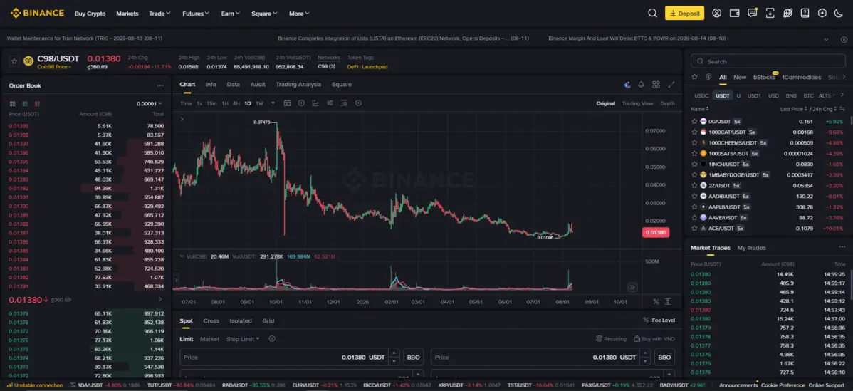
Task: Open the chart layout grid icon
Action: coord(656,85)
